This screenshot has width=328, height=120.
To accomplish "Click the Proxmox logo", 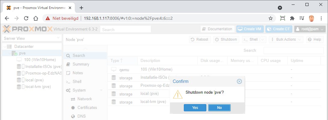I will coord(27,29).
